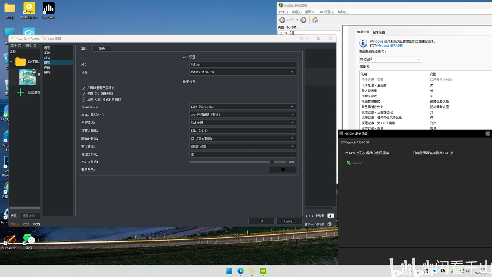This screenshot has height=277, width=492.
Task: Open Microsoft Edge from the taskbar
Action: [x=241, y=271]
